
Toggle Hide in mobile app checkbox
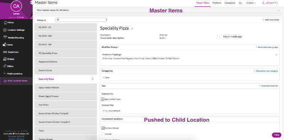[x=221, y=37]
